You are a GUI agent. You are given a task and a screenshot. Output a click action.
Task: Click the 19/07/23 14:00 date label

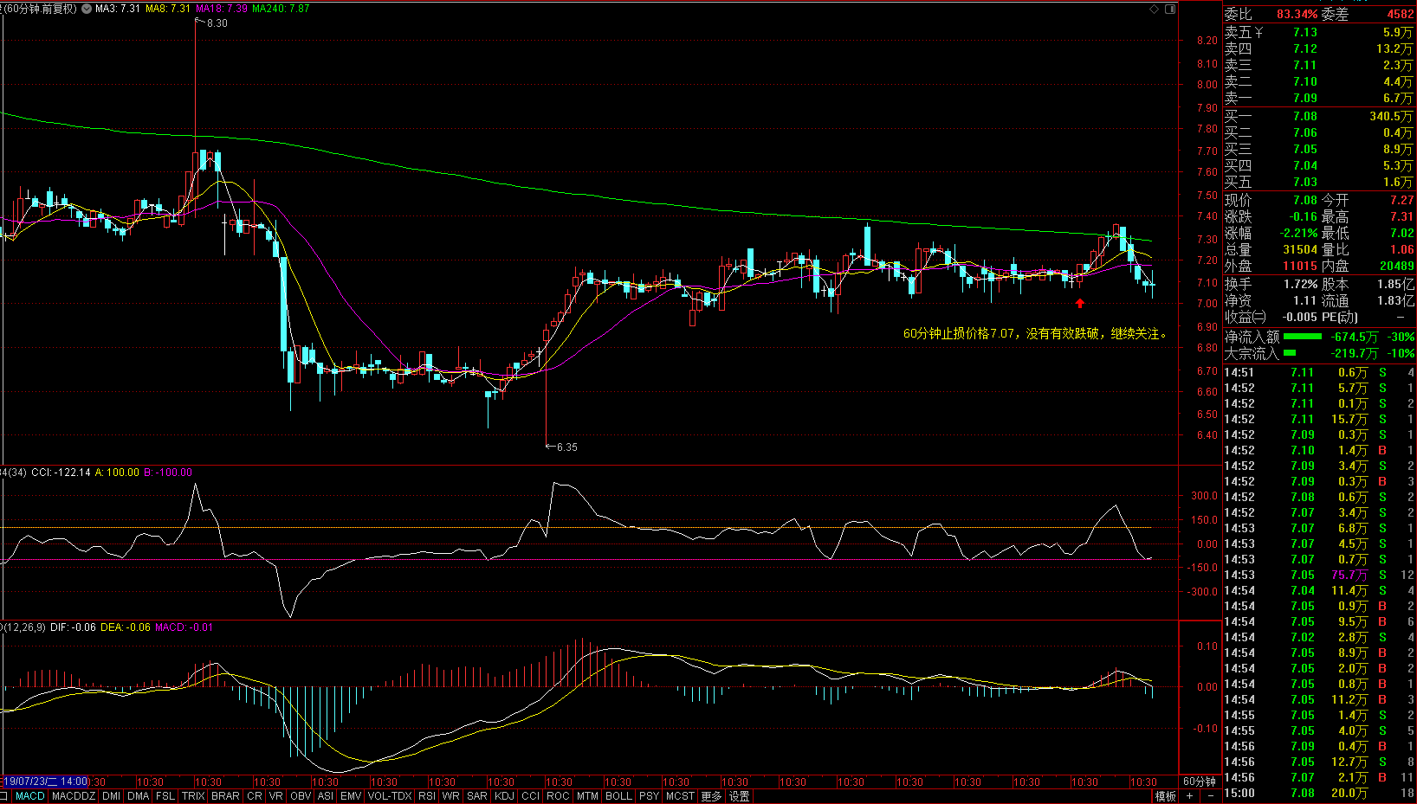click(45, 781)
